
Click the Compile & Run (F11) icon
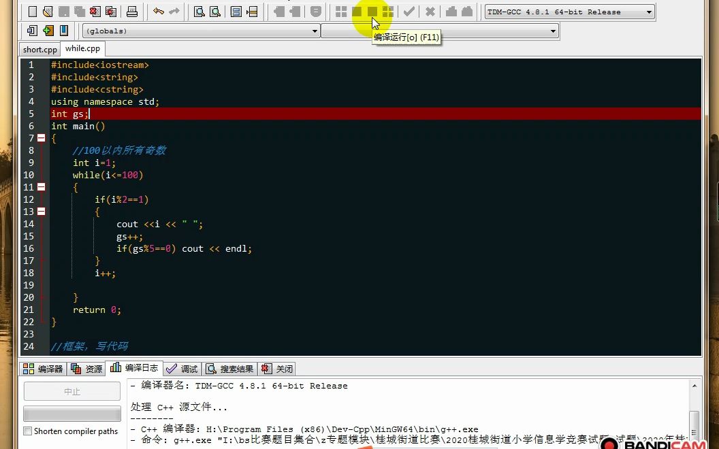coord(372,12)
